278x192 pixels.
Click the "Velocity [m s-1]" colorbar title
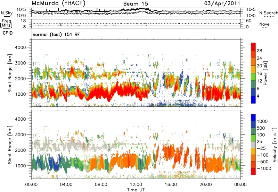275,145
